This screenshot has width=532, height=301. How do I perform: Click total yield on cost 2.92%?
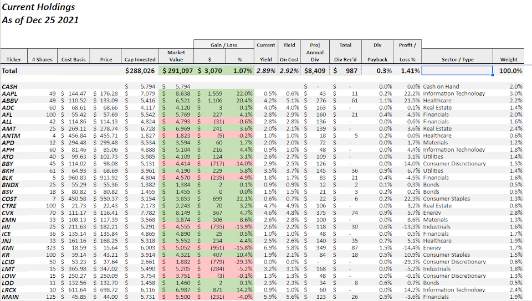tap(289, 71)
